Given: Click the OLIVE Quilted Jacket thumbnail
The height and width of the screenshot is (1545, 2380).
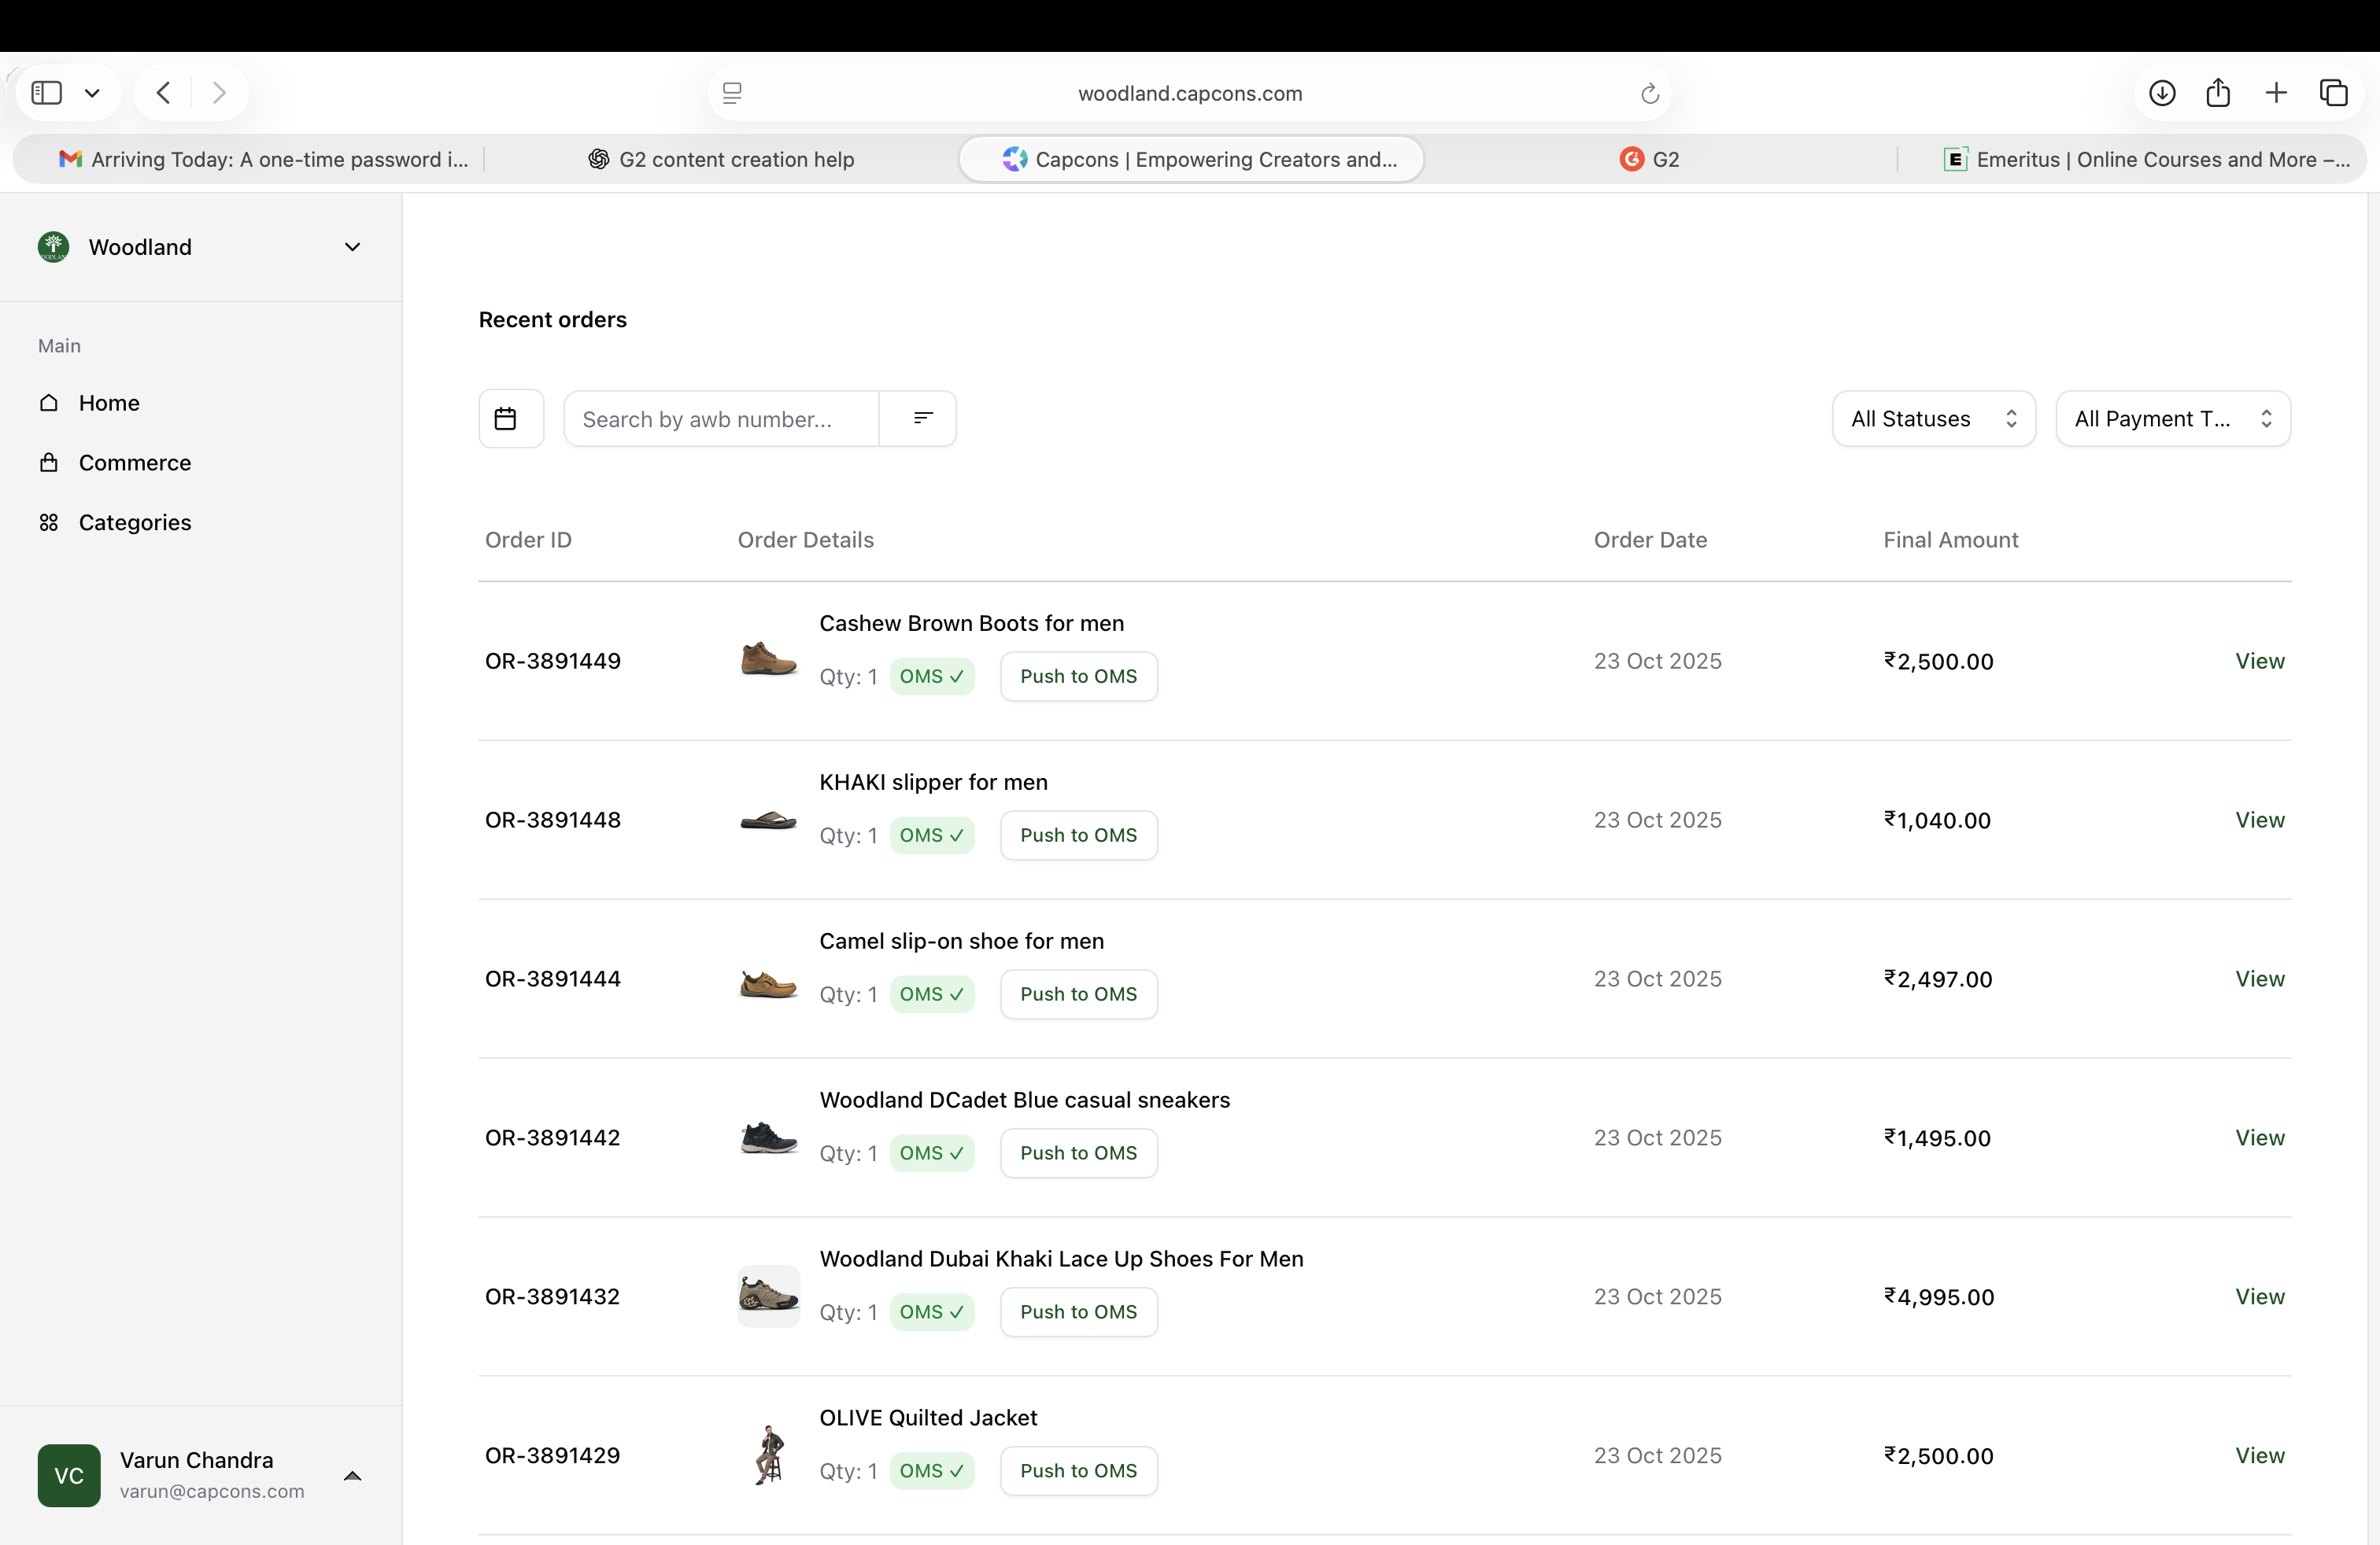Looking at the screenshot, I should [x=768, y=1455].
